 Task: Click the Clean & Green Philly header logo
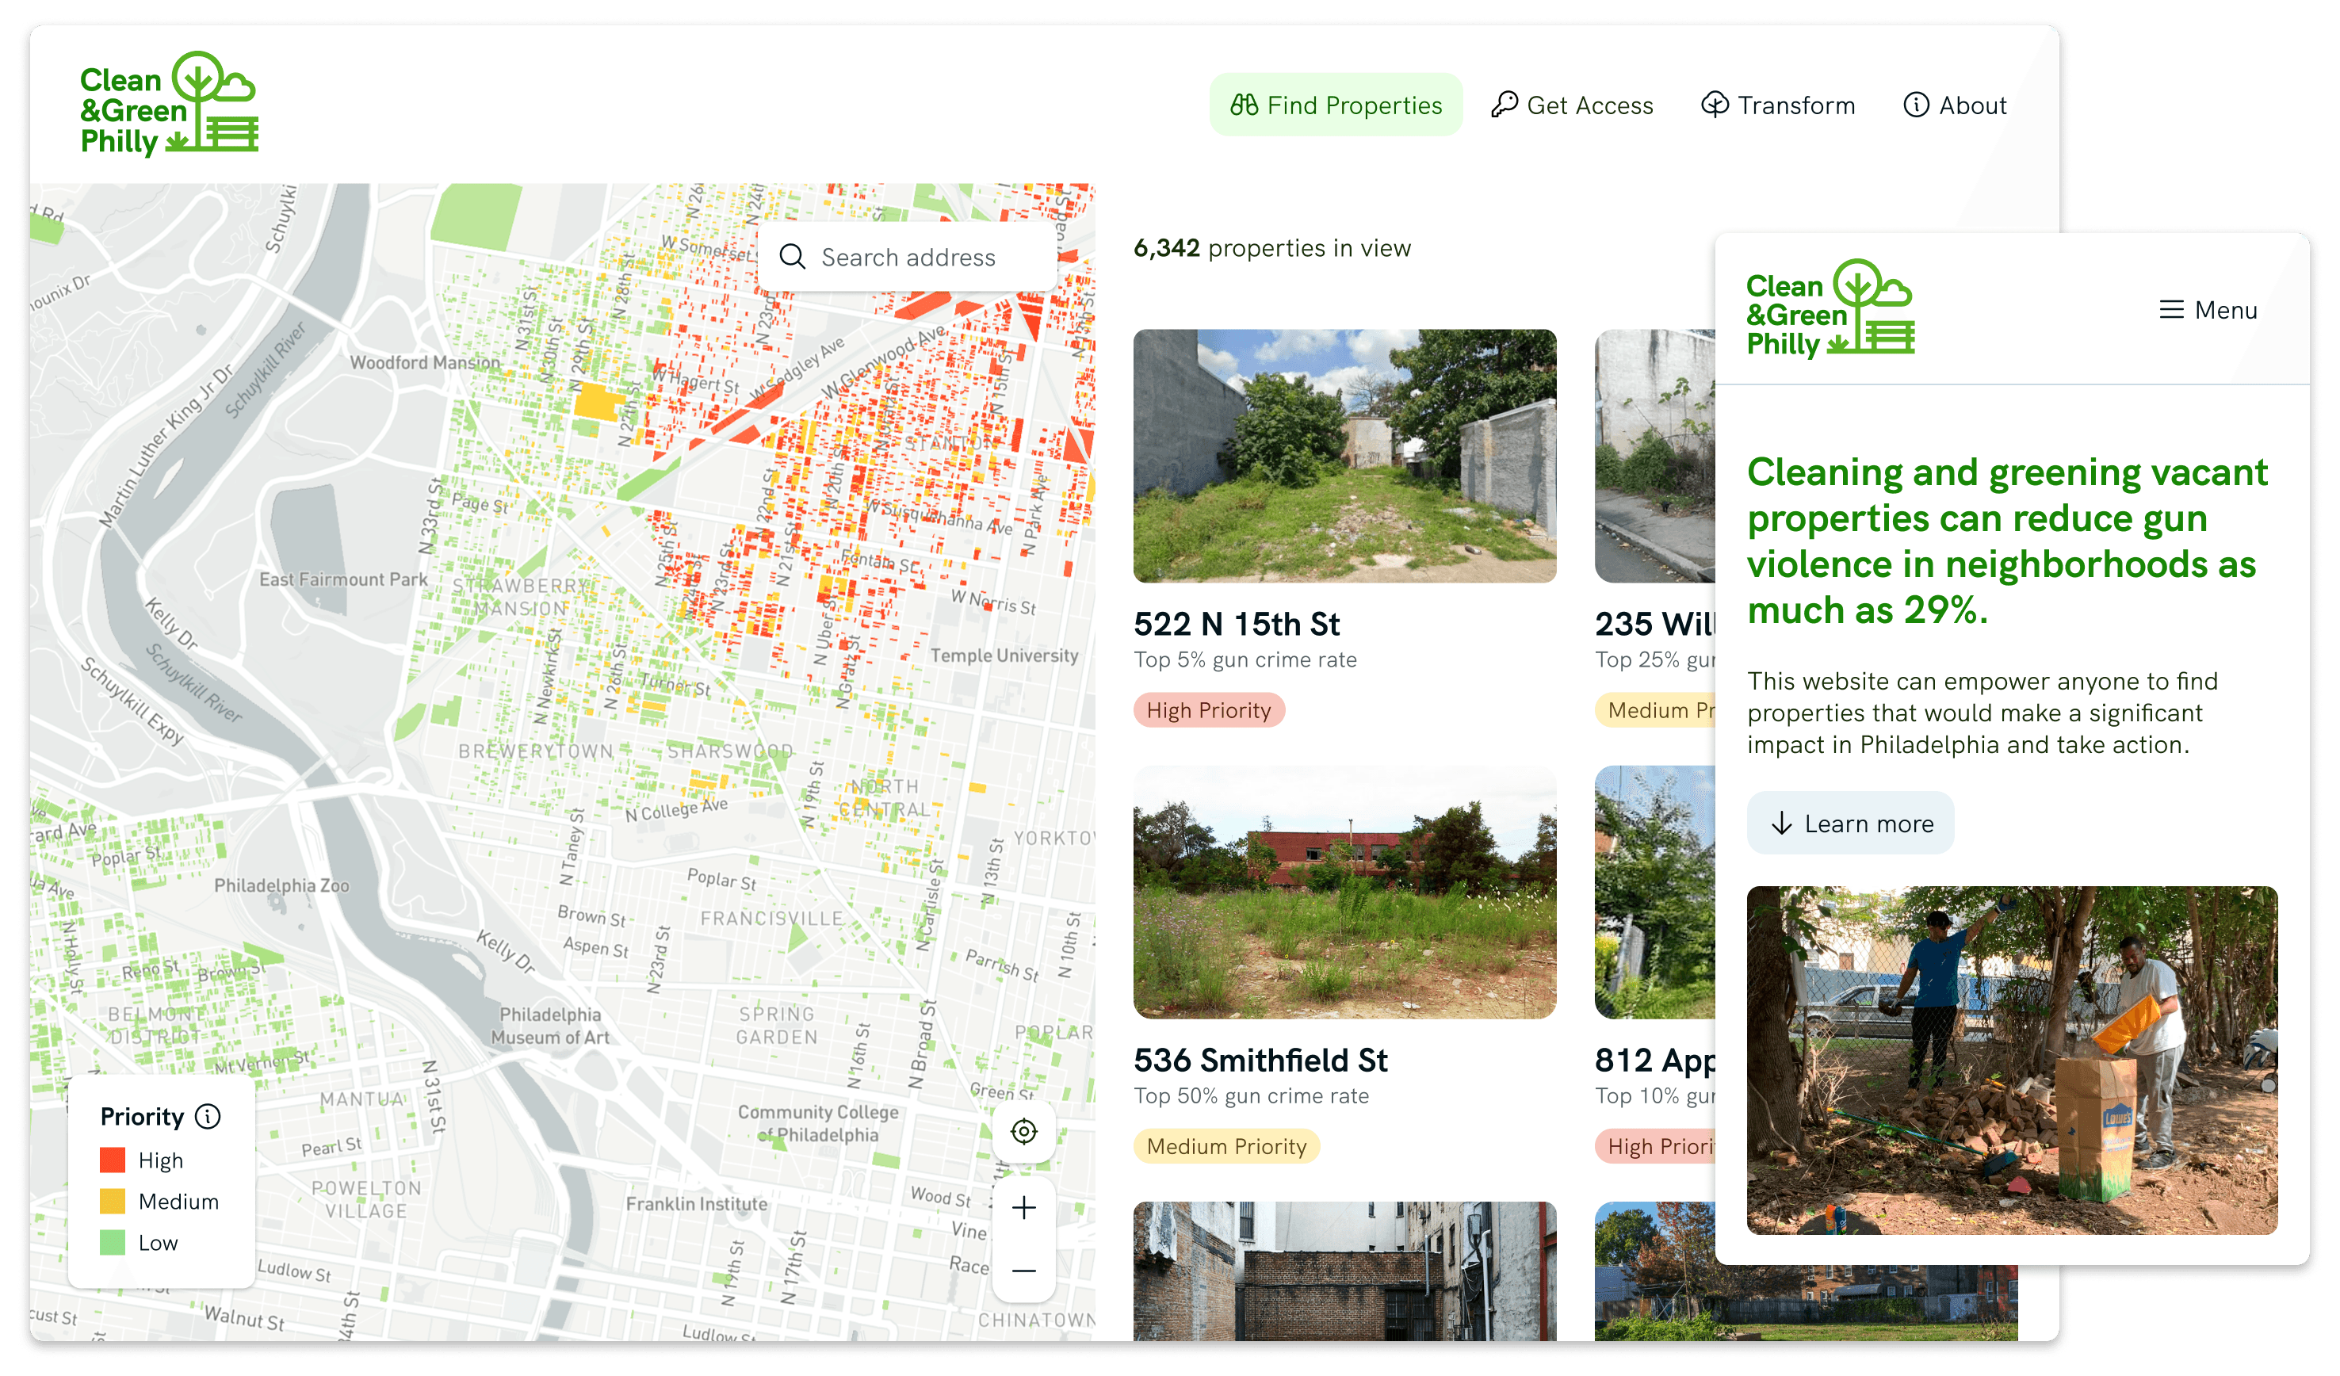click(x=169, y=103)
